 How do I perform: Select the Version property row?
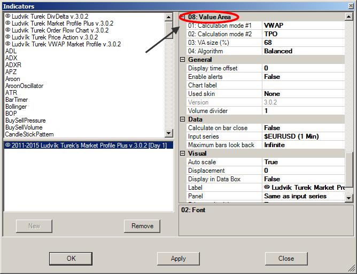(x=266, y=102)
